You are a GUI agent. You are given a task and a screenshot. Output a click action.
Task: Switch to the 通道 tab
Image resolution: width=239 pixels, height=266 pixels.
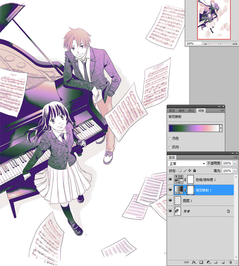[172, 110]
